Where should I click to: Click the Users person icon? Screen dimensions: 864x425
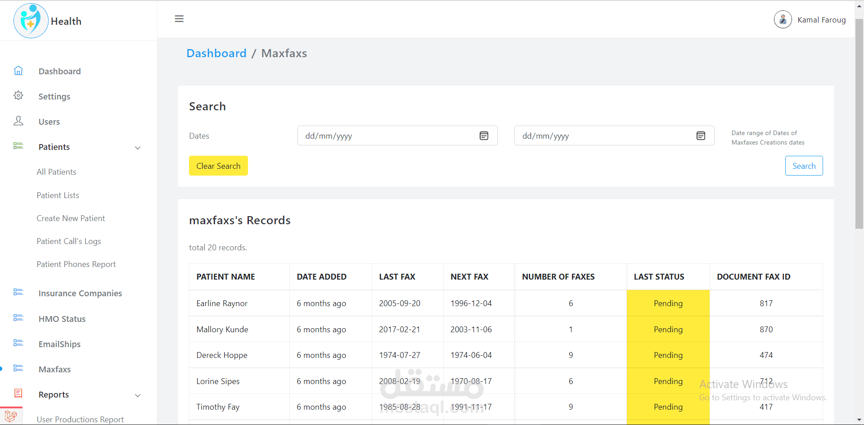pos(18,121)
